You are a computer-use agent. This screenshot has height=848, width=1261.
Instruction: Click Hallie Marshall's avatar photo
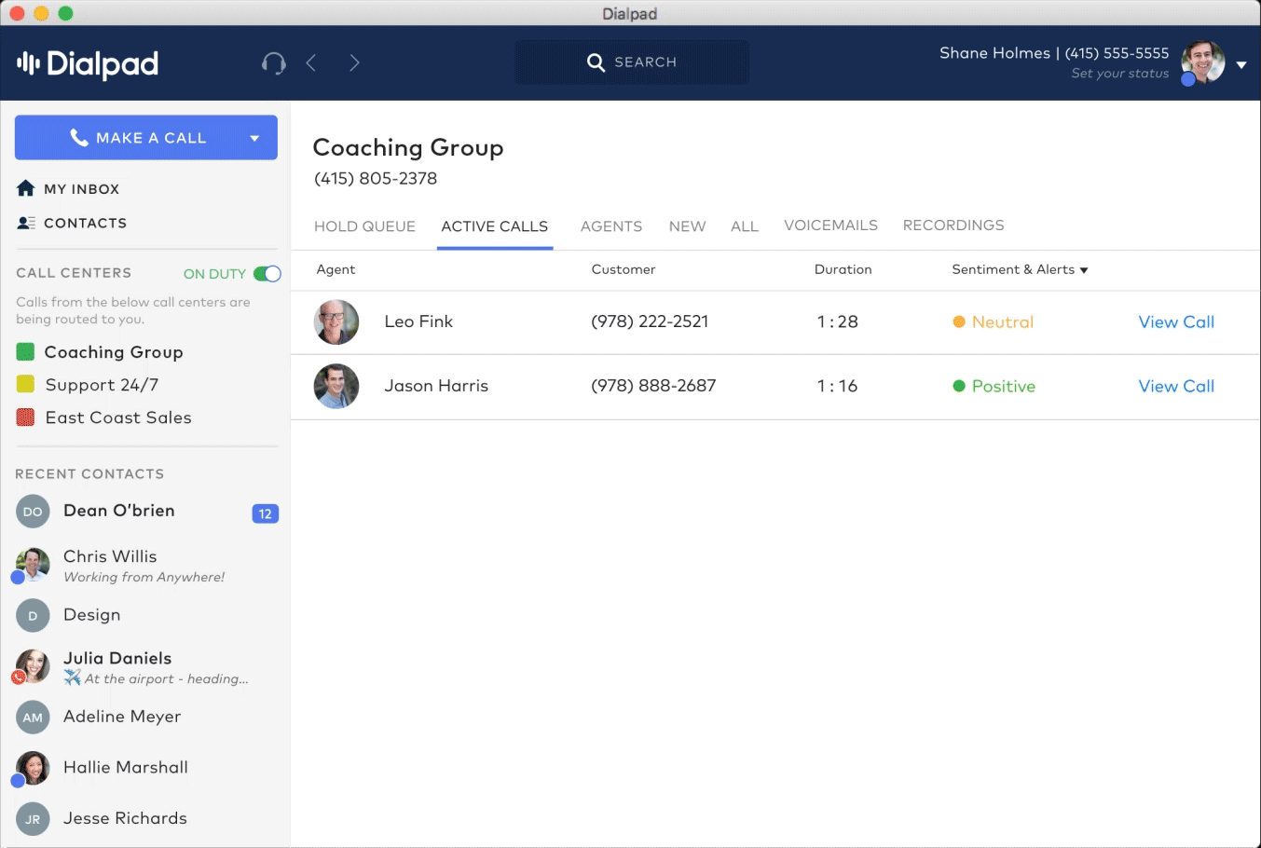point(33,768)
